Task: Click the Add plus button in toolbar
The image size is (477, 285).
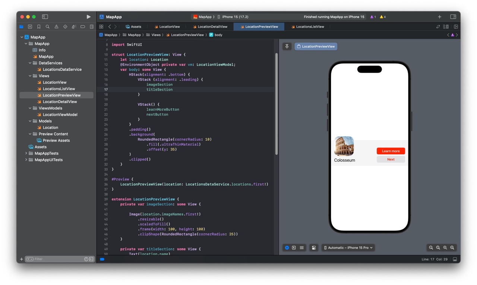Action: click(439, 17)
